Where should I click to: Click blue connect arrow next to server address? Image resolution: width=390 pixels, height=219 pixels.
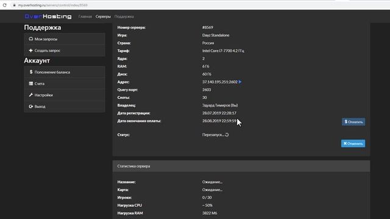(240, 82)
